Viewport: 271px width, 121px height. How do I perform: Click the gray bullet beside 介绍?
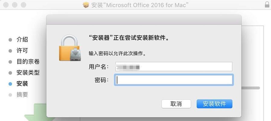pos(10,40)
